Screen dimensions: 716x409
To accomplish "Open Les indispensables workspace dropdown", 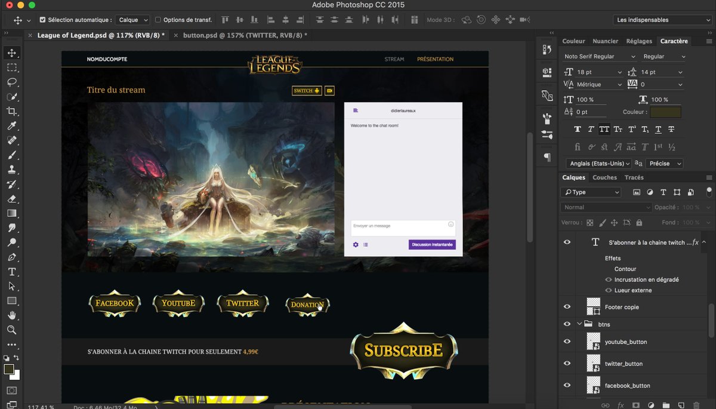I will (662, 20).
